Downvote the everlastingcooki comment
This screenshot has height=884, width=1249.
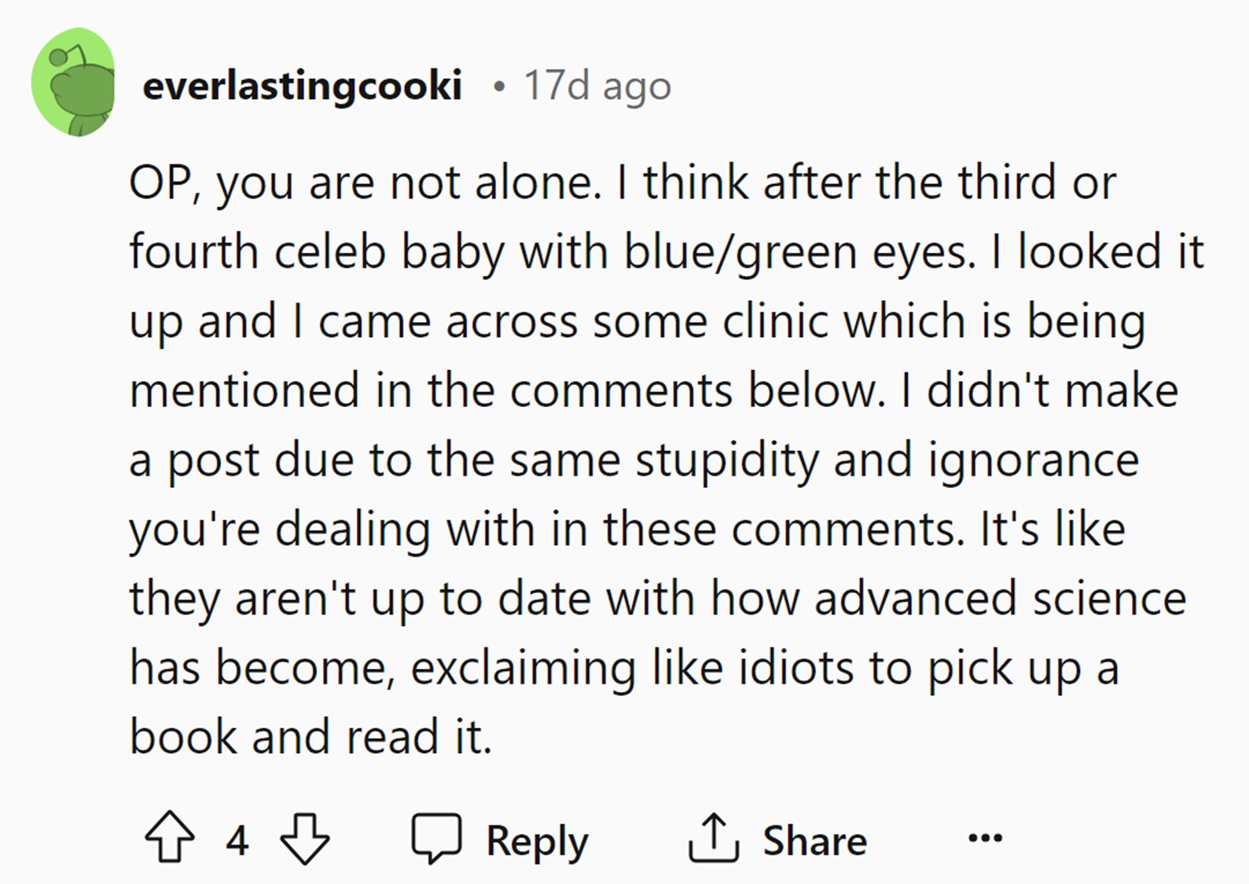tap(305, 838)
